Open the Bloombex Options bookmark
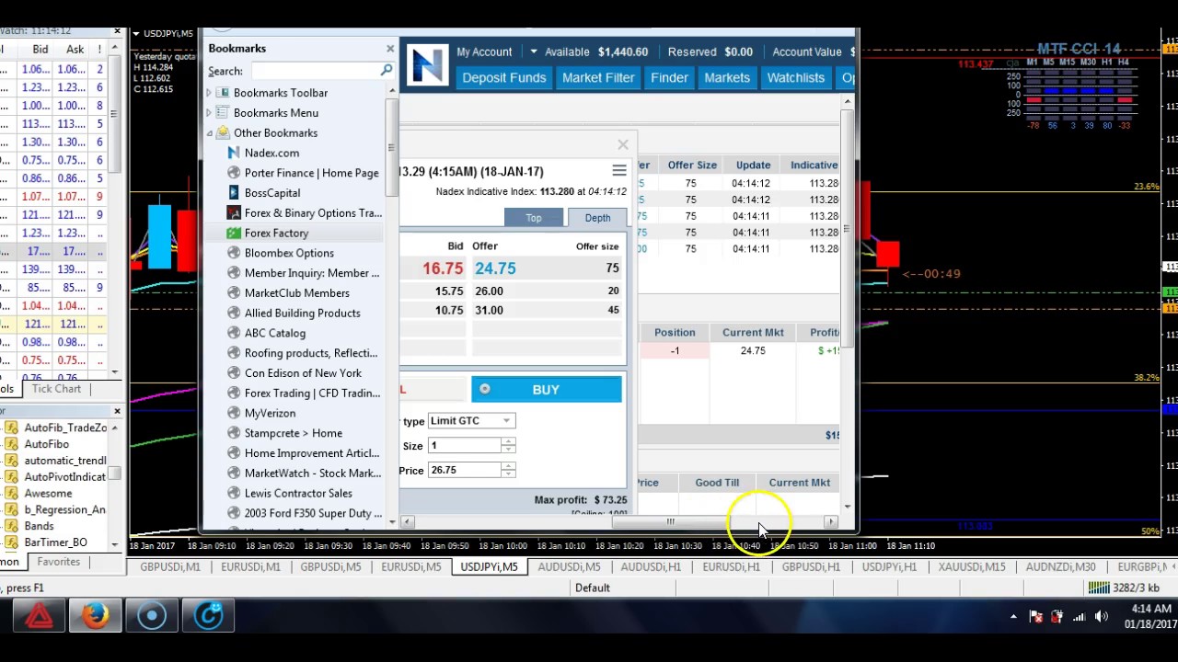The width and height of the screenshot is (1178, 662). [x=289, y=253]
